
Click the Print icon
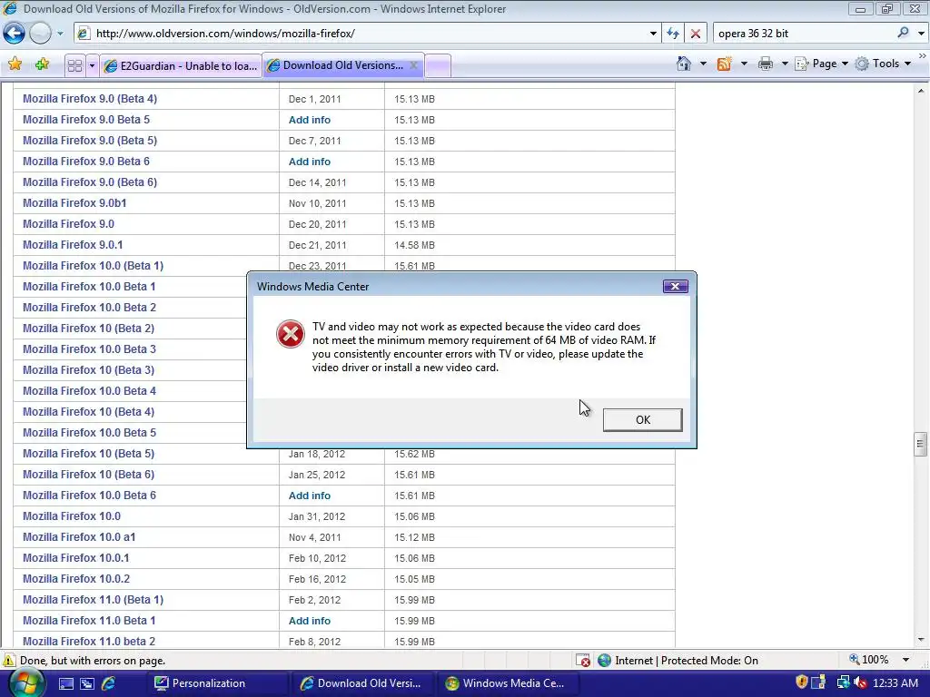(x=765, y=64)
